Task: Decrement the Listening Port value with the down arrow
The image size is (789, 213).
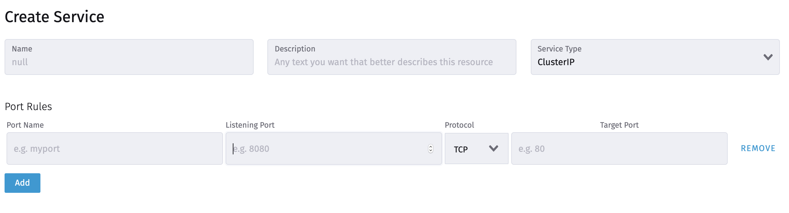Action: (431, 151)
